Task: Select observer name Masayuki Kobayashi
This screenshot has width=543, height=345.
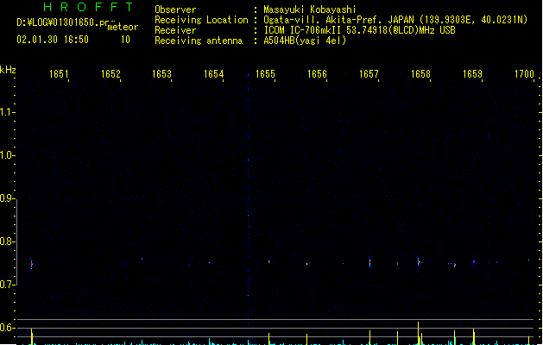Action: tap(310, 9)
